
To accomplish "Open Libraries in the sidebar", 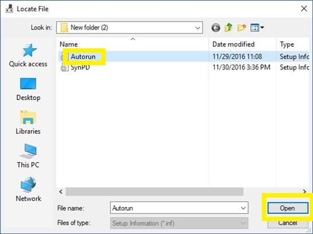I will (28, 123).
